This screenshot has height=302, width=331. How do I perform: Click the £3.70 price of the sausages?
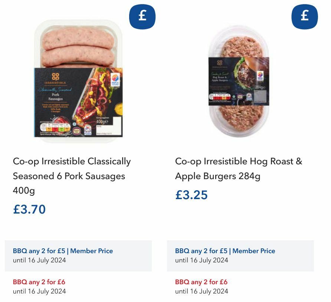[x=28, y=210]
